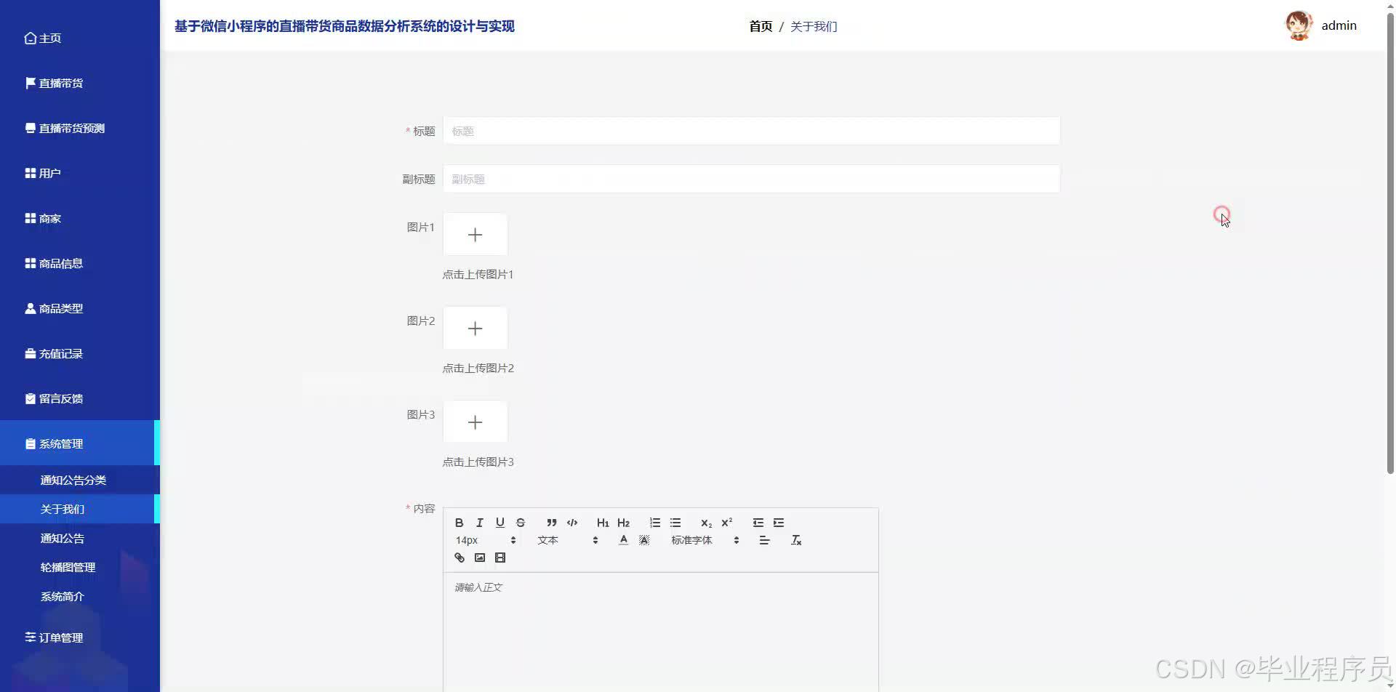Insert a video into the content editor
The width and height of the screenshot is (1396, 692).
[500, 558]
